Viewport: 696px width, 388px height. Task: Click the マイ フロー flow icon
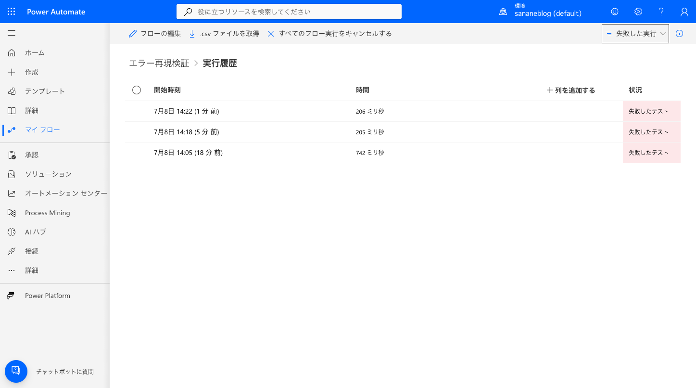(x=12, y=130)
